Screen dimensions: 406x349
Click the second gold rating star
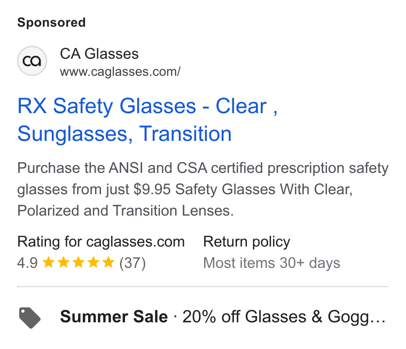point(64,263)
